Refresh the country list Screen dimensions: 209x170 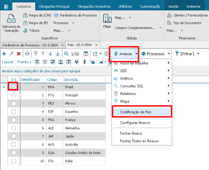pos(27,54)
